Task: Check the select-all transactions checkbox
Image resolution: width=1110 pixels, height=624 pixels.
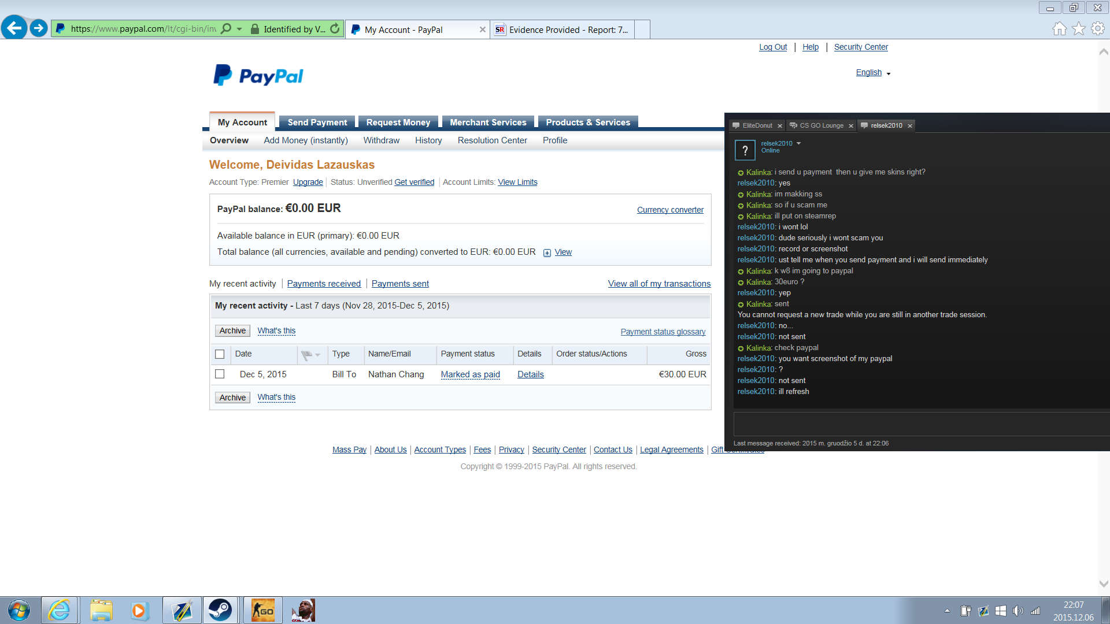Action: click(x=220, y=354)
